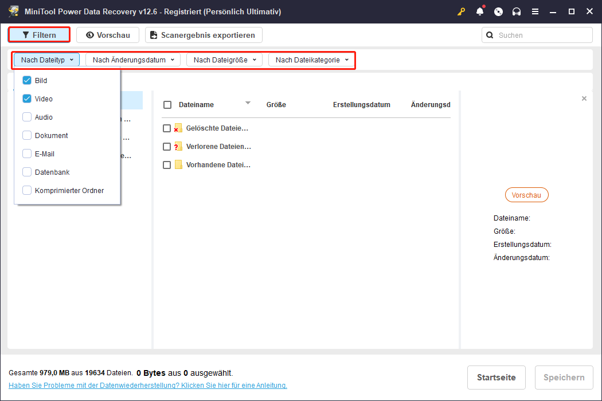Close the preview panel with X
Viewport: 602px width, 401px height.
[584, 99]
